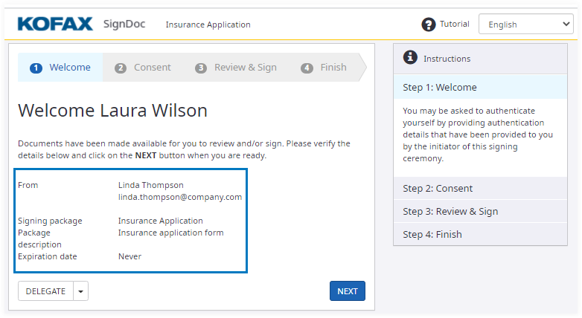Click the Kofax logo
582x318 pixels.
pyautogui.click(x=56, y=24)
